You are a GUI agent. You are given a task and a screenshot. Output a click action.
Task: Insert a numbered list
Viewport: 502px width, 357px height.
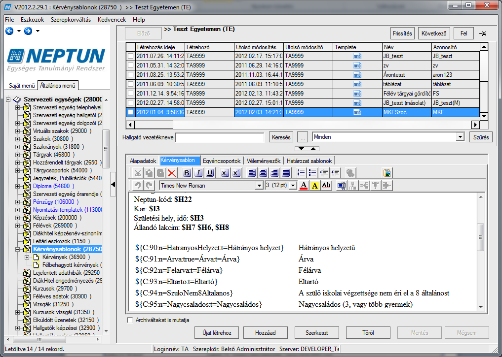(x=301, y=173)
